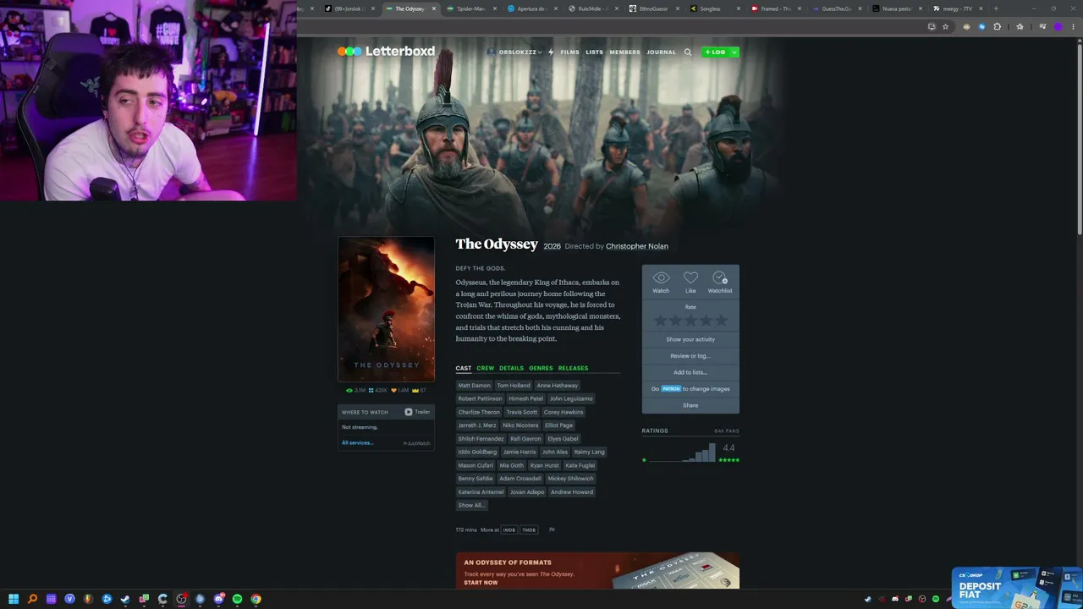The image size is (1083, 609).
Task: Switch to the Spider-Man browser tab
Action: coord(471,8)
